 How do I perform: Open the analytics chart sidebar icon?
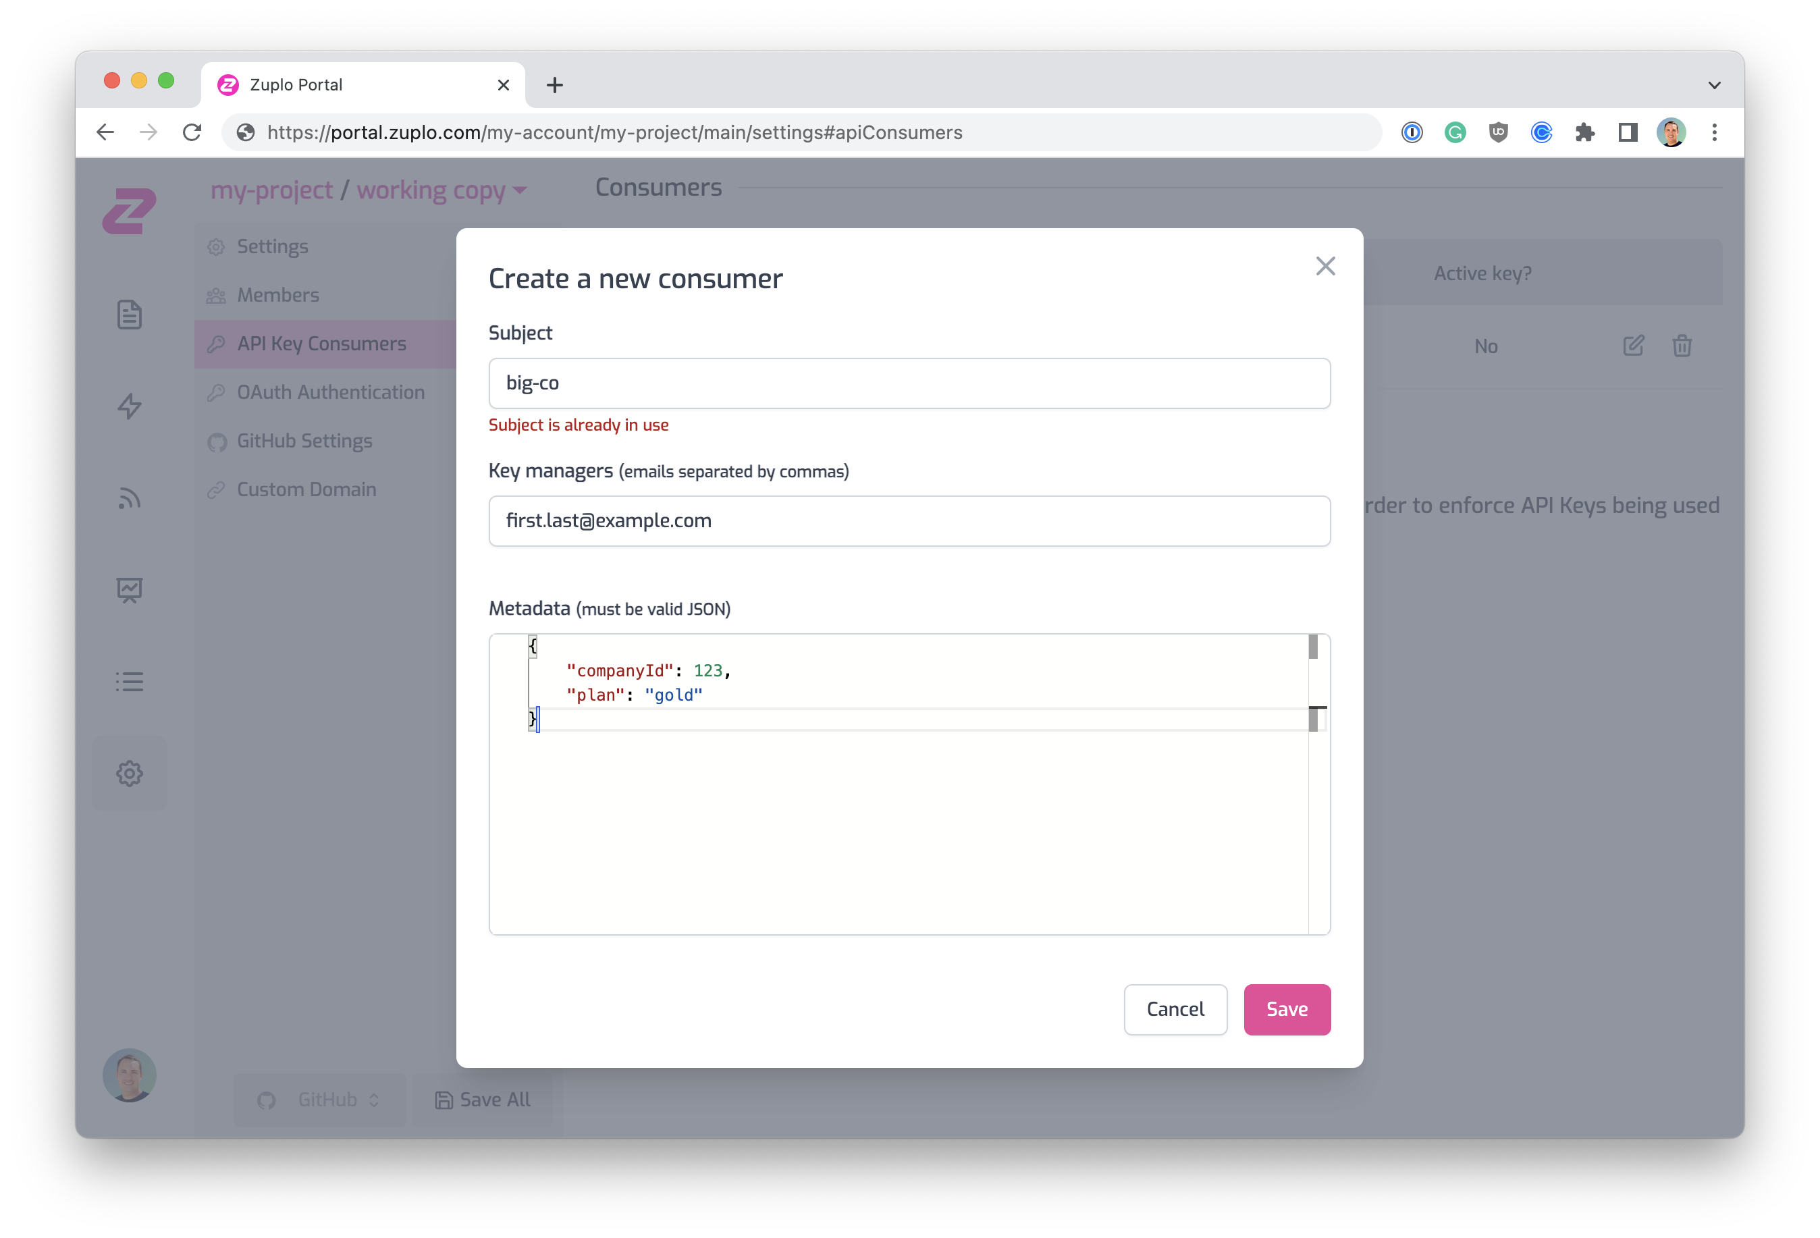(x=129, y=589)
